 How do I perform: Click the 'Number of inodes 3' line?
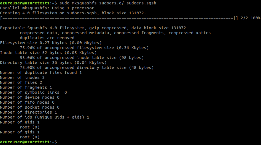(x=22, y=77)
